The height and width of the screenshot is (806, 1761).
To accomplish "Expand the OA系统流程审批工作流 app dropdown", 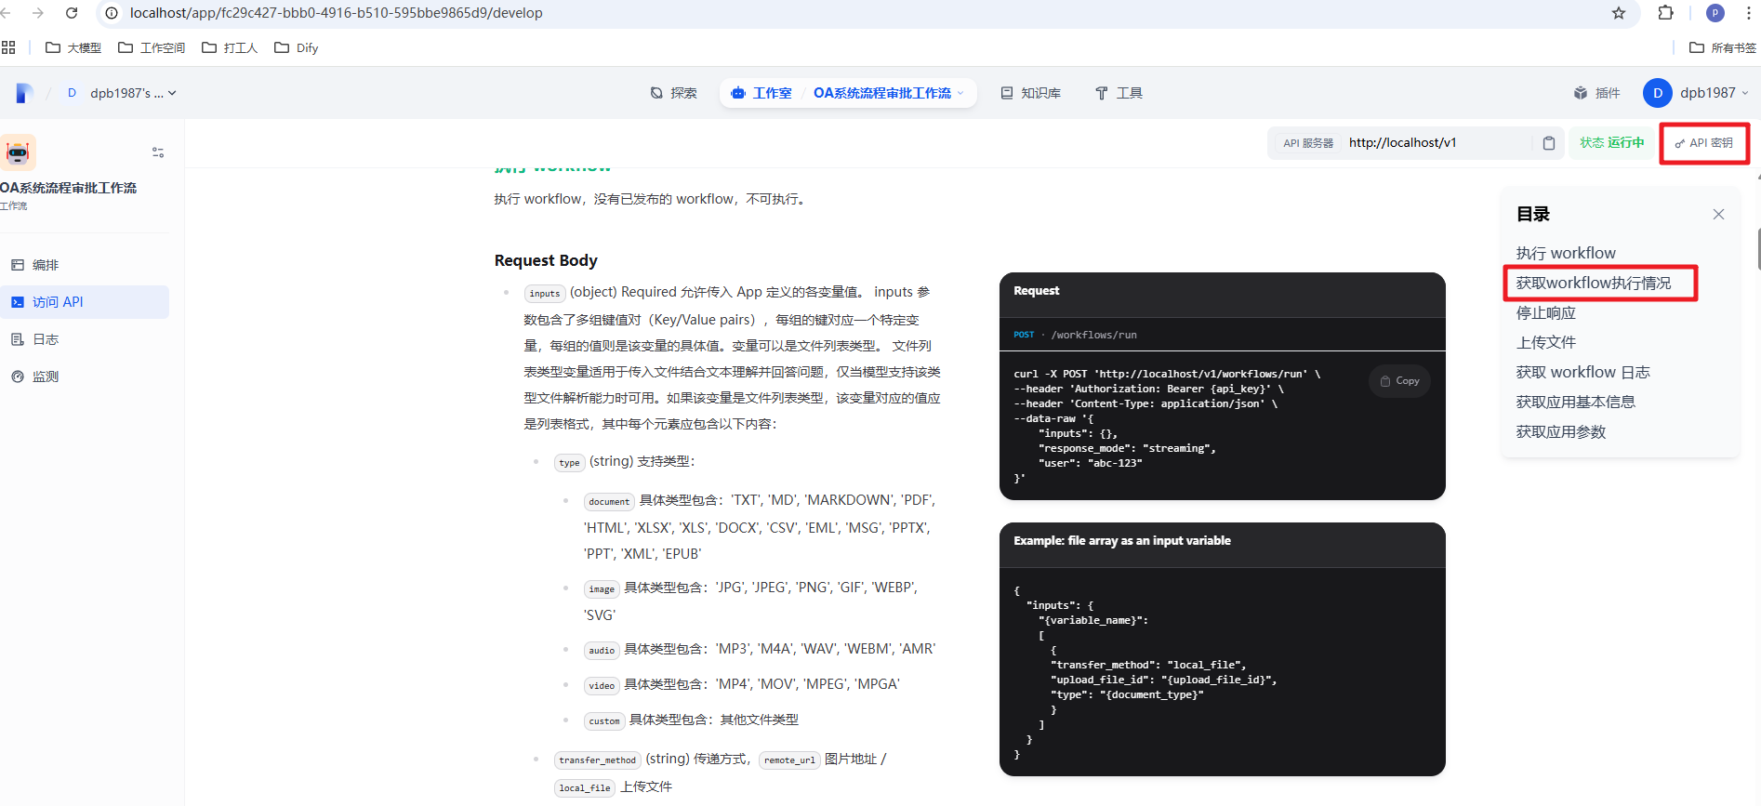I will [889, 93].
